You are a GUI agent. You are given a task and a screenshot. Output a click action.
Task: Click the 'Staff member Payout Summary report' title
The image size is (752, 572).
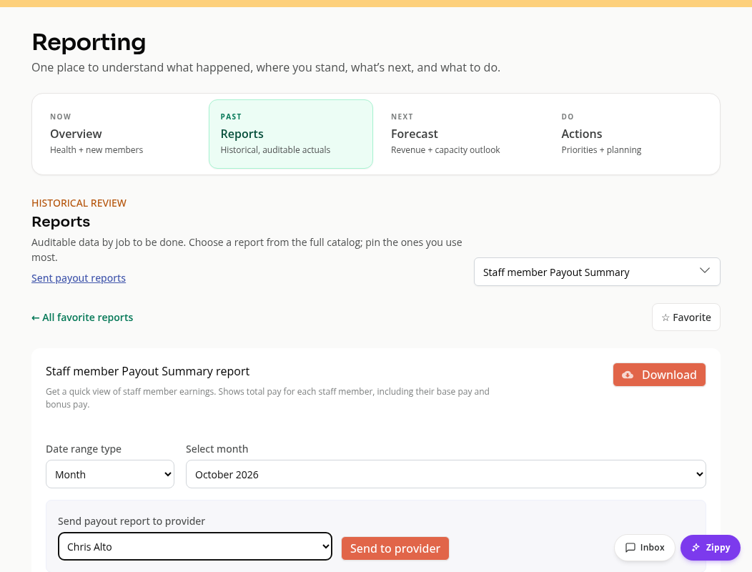[148, 371]
